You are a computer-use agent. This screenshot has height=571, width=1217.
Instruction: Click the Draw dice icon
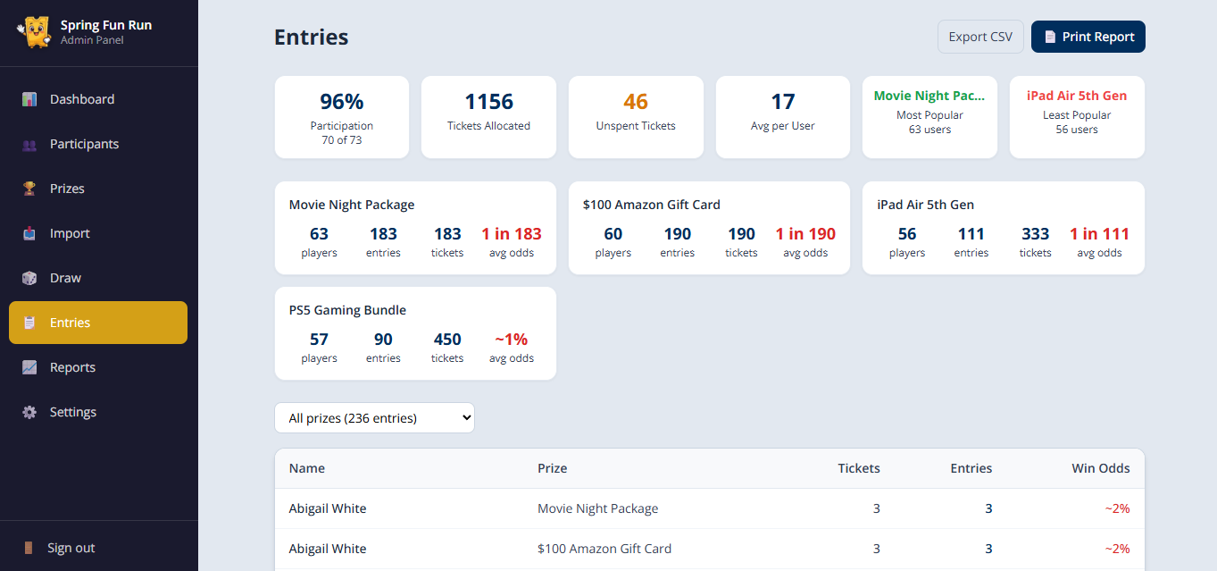click(29, 278)
